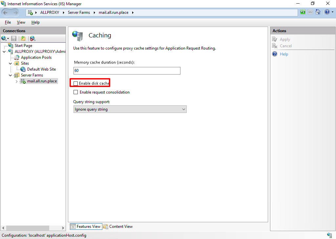336x239 pixels.
Task: Collapse the ALLPROXY server node
Action: point(4,52)
